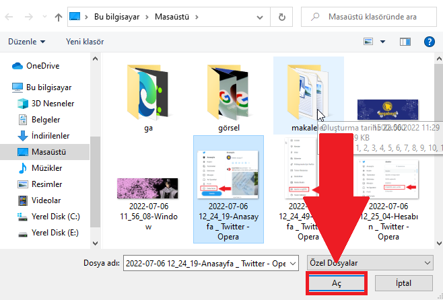443x300 pixels.
Task: Select Yerel Disk (C:) drive
Action: [57, 217]
